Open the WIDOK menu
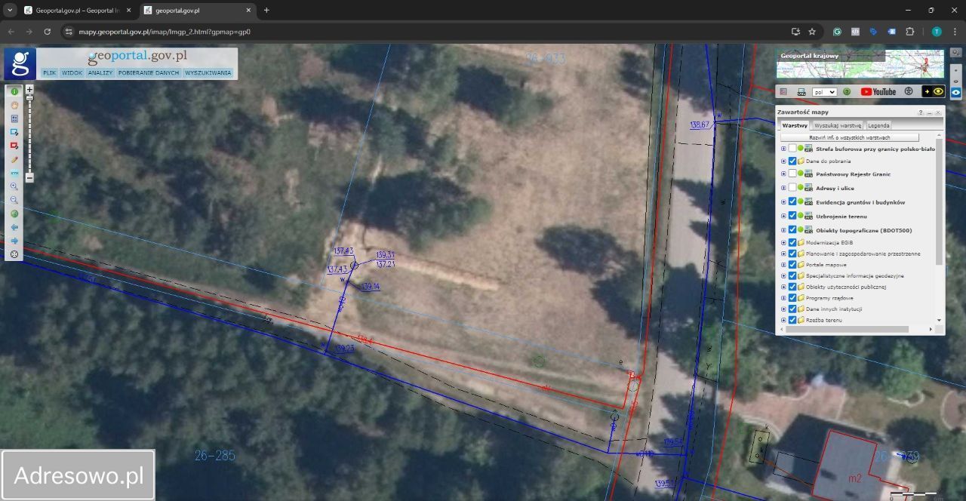This screenshot has height=501, width=966. click(x=72, y=73)
